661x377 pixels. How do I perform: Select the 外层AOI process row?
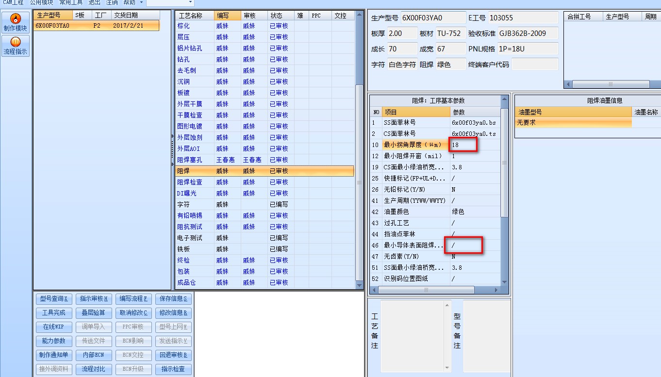click(x=265, y=149)
